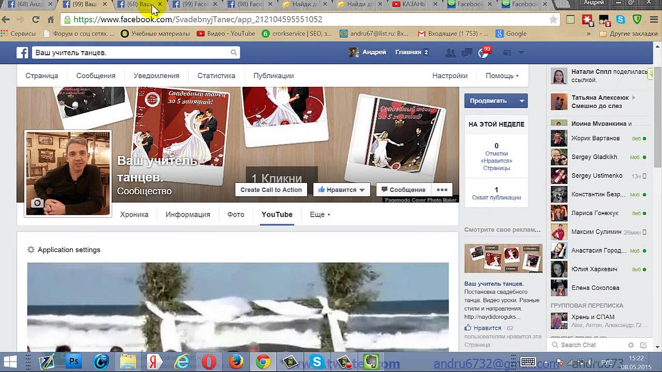Click Search Chat field
This screenshot has width=662, height=372.
coord(587,345)
